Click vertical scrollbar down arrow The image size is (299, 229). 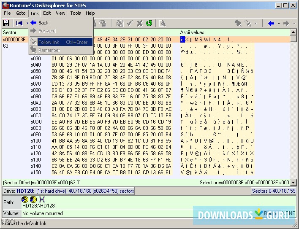(293, 174)
